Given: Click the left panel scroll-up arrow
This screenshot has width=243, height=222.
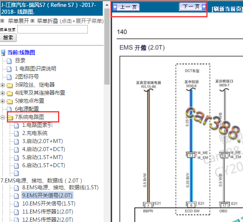Looking at the screenshot, I should pyautogui.click(x=107, y=5).
